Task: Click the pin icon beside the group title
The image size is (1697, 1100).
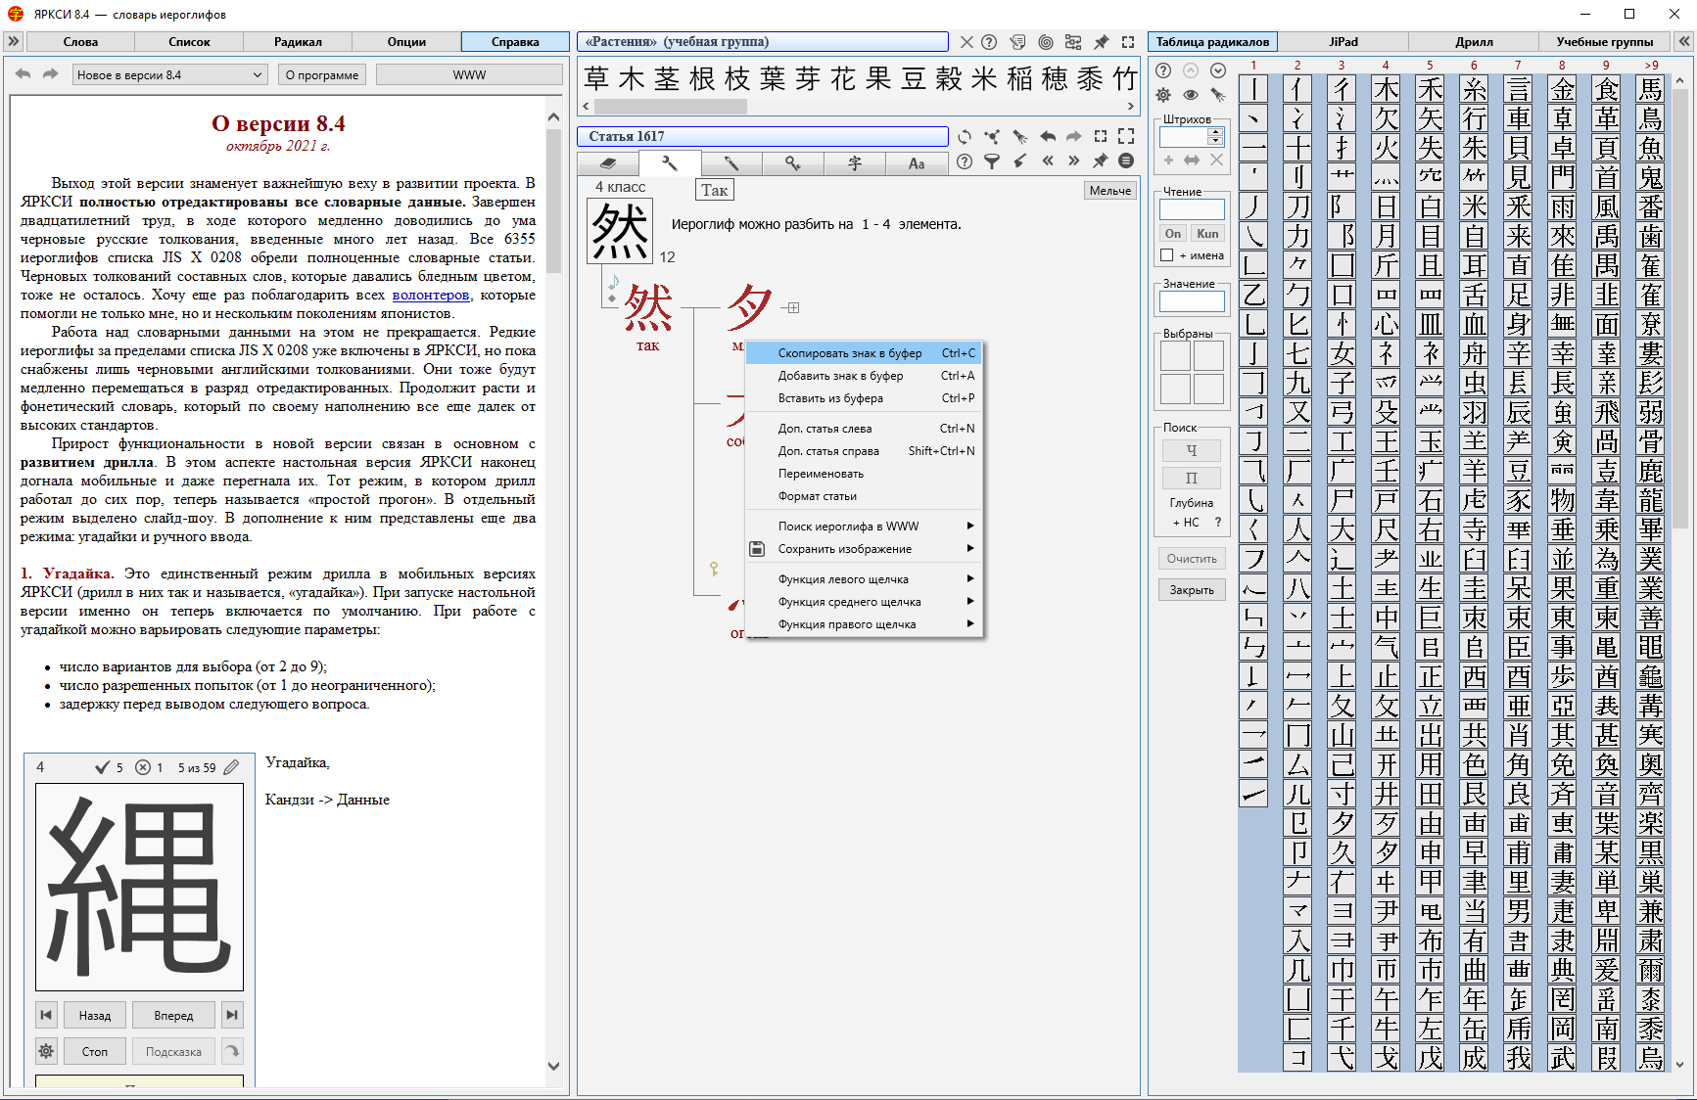Action: [x=1101, y=42]
